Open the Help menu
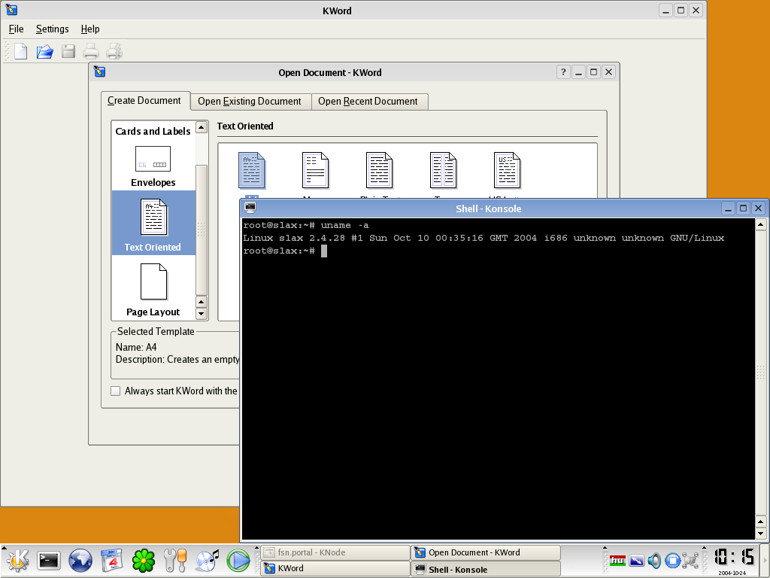Screen dimensions: 770x578 [90, 29]
